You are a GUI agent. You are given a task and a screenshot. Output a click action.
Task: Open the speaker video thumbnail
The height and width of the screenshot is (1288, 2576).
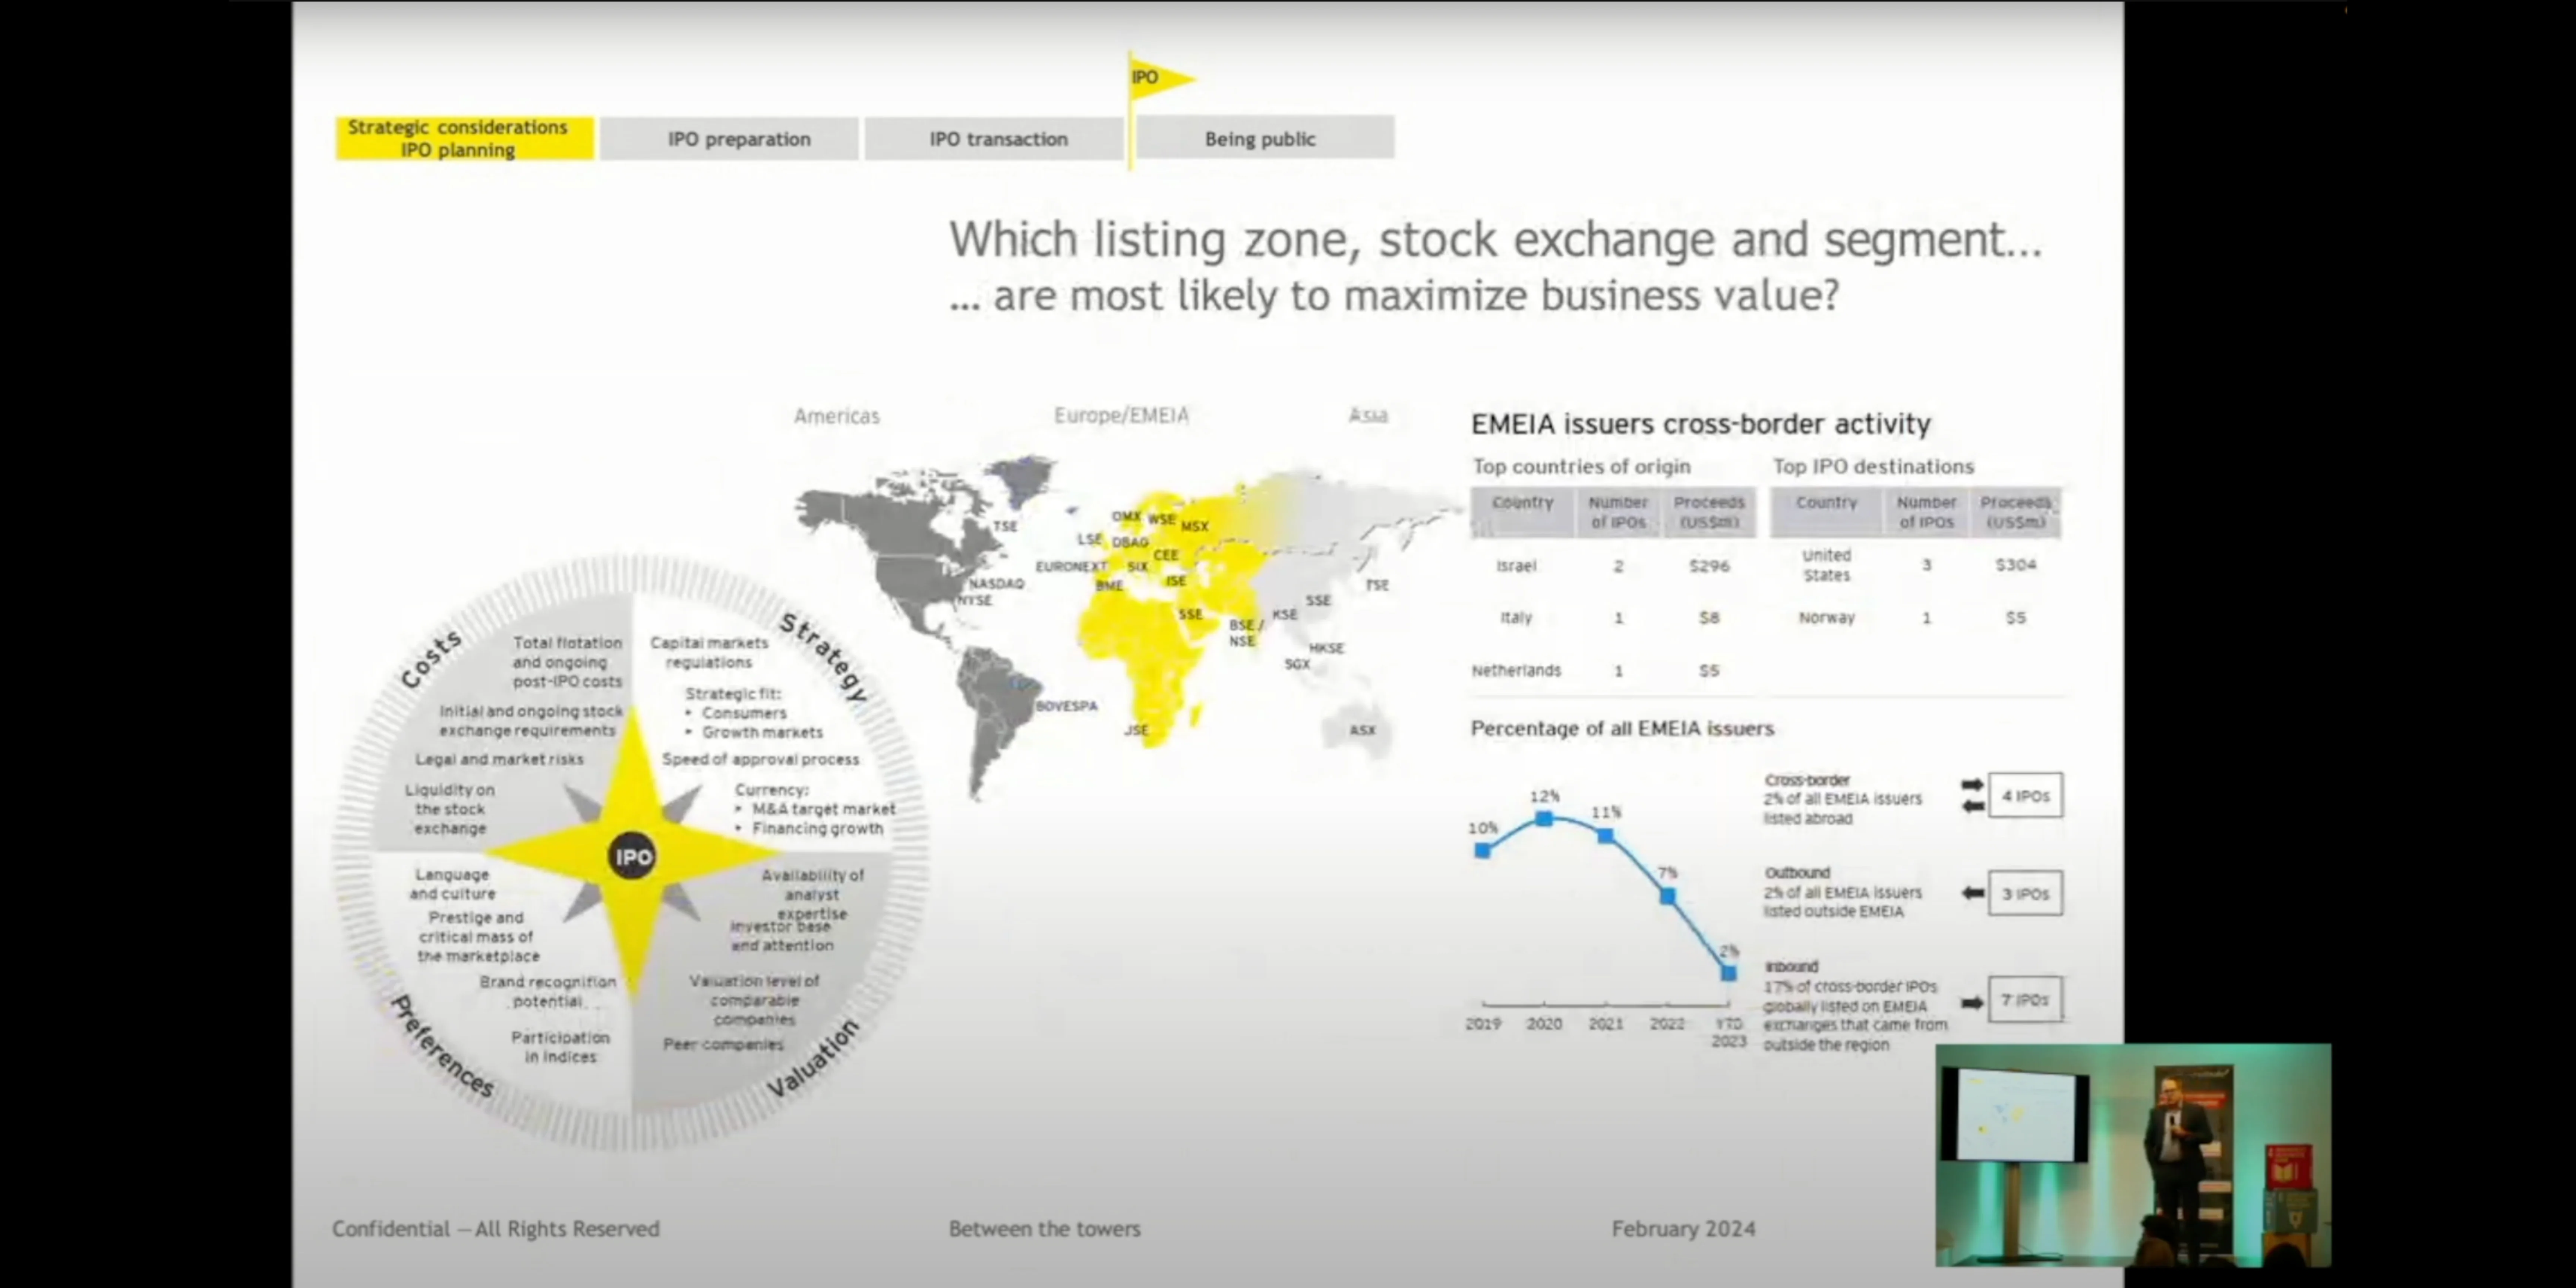(2133, 1155)
